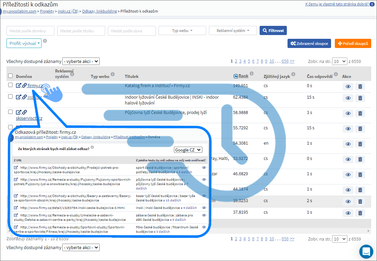Image resolution: width=377 pixels, height=261 pixels.
Task: Select the checkbox of the skiserviscb.cz row
Action: pos(10,112)
